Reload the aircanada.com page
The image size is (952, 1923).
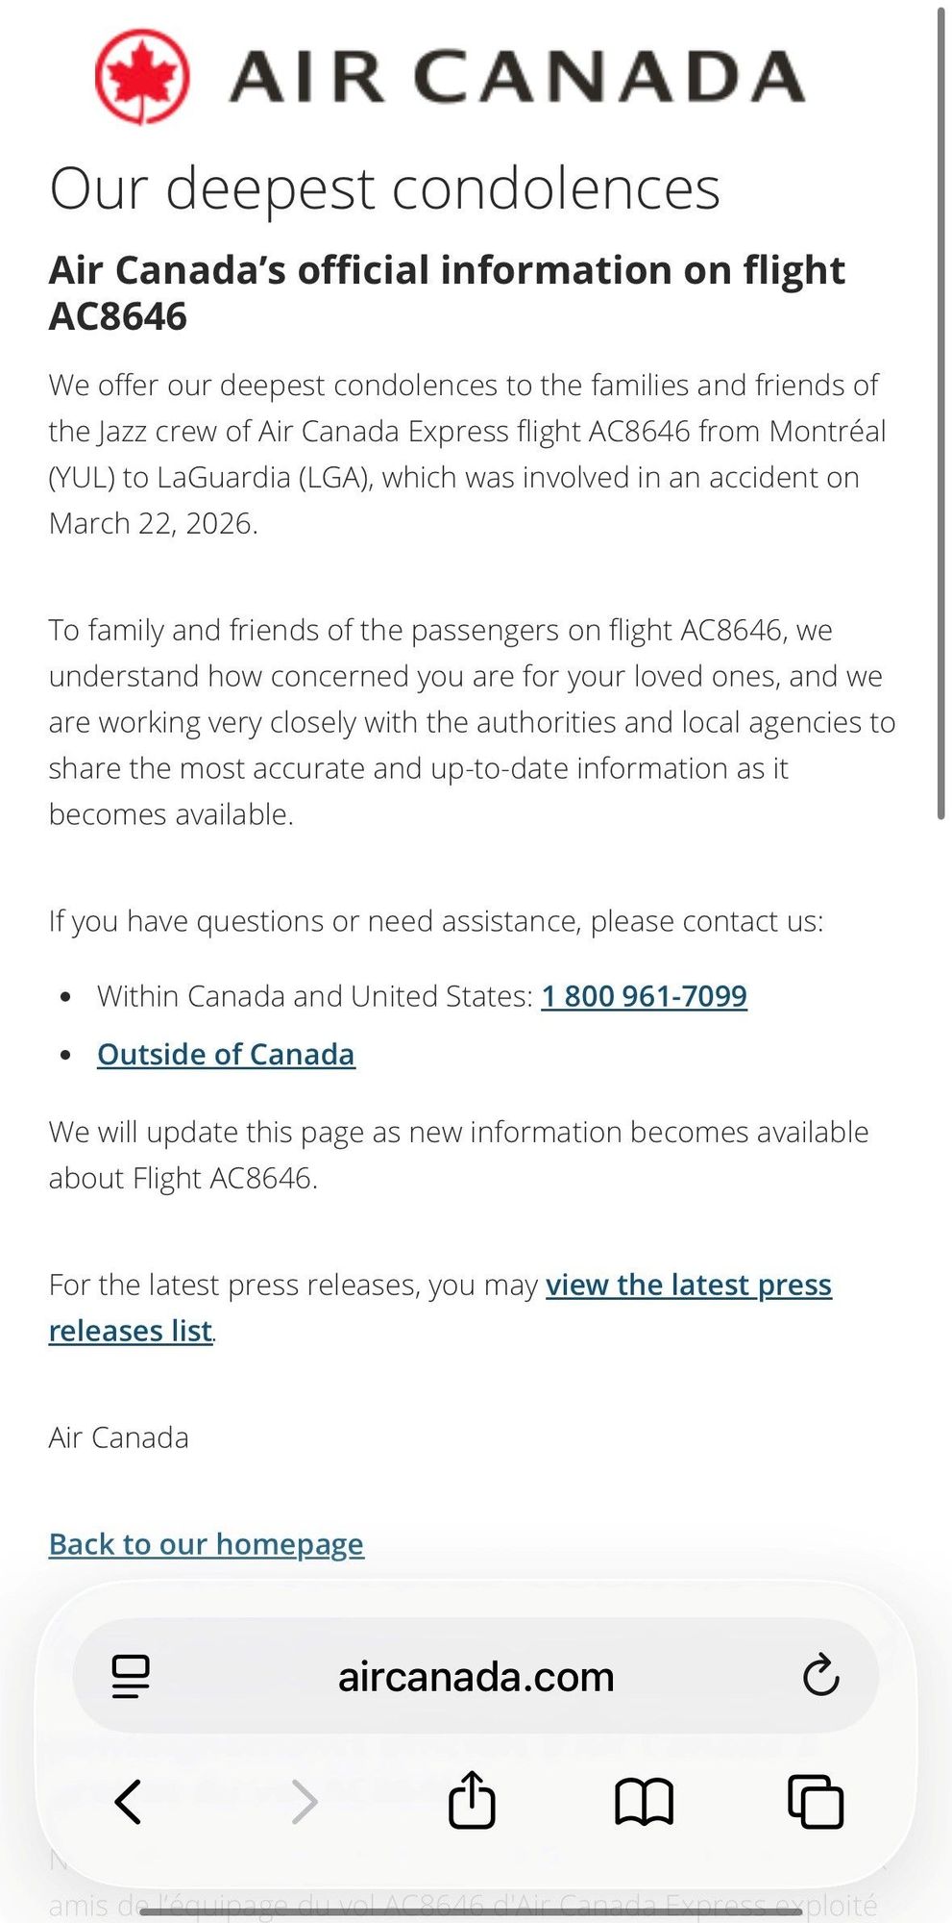point(820,1676)
